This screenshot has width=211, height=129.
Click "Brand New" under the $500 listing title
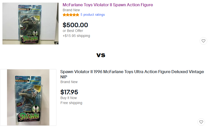click(x=71, y=10)
